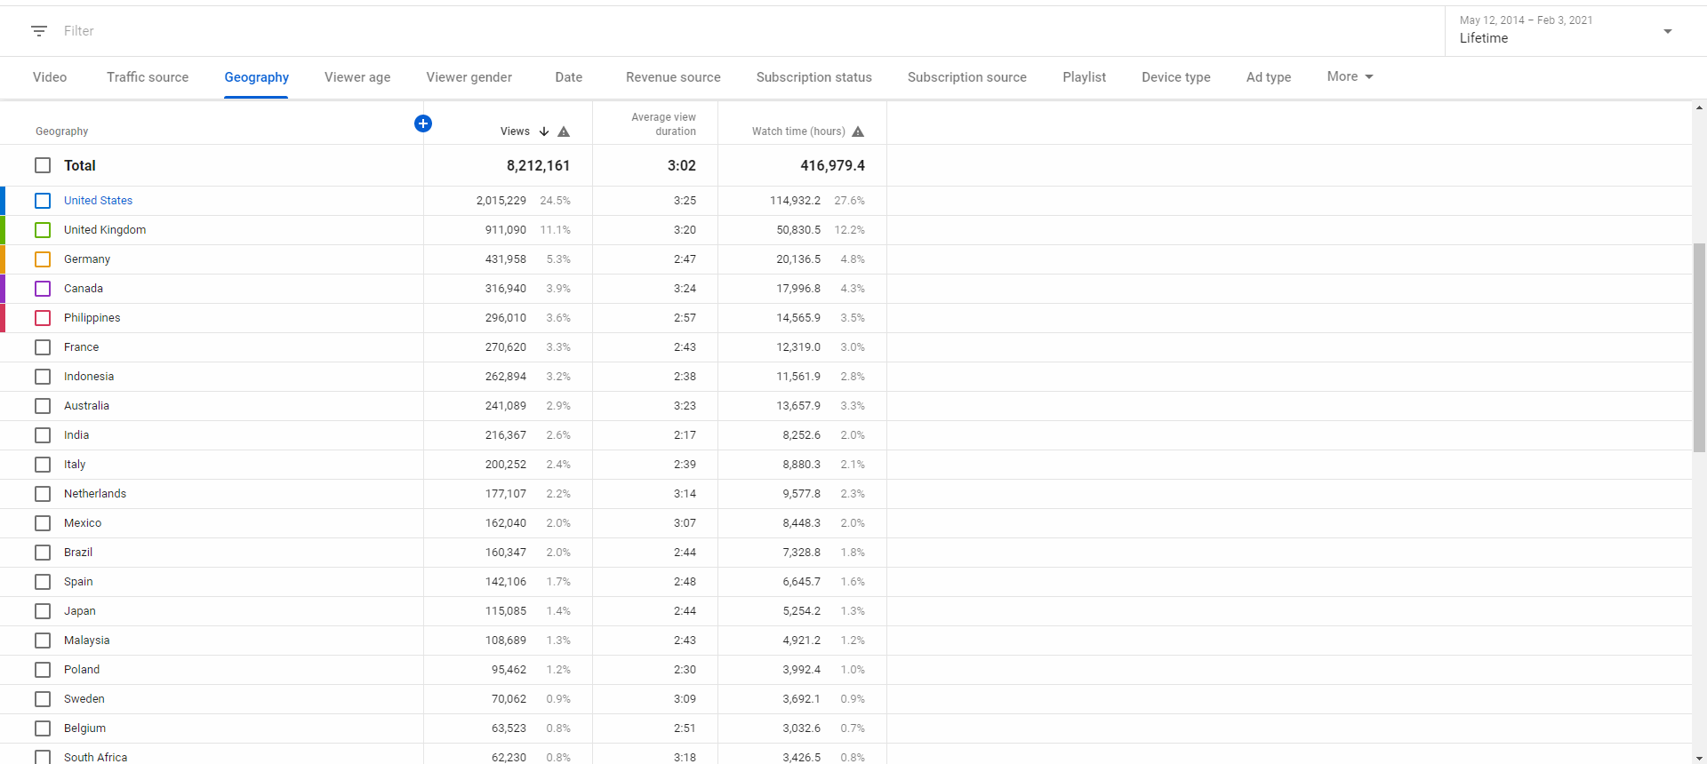This screenshot has height=764, width=1707.
Task: Sort by Watch time (hours) header
Action: coord(798,131)
